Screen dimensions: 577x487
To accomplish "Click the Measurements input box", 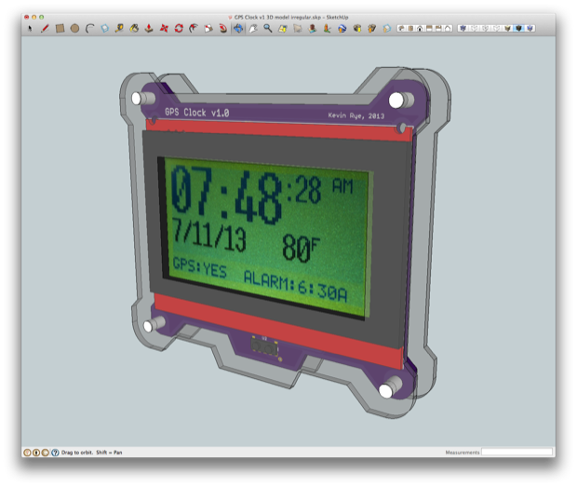I will coord(517,452).
